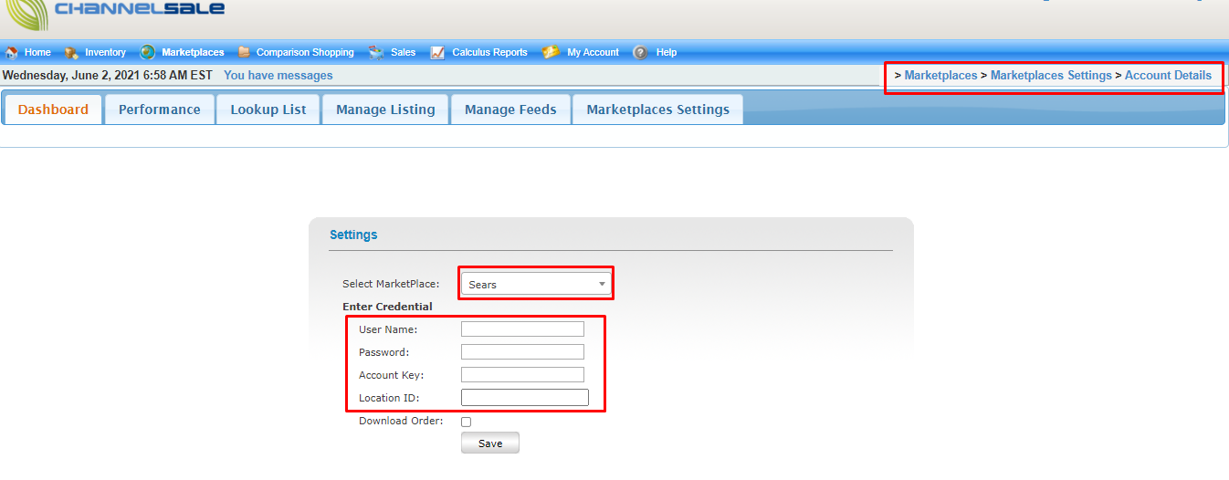Click the Comparison Shopping folder icon
1229x480 pixels.
(244, 53)
